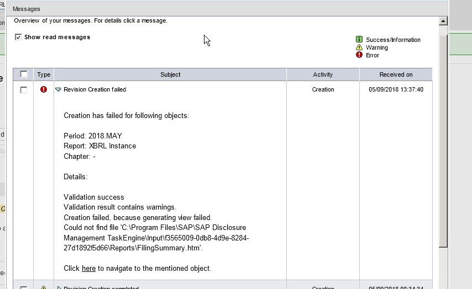Click the red Error legend icon
This screenshot has height=289, width=472.
(359, 55)
